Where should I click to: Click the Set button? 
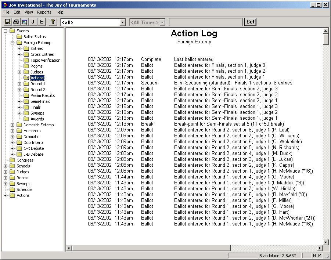click(250, 22)
